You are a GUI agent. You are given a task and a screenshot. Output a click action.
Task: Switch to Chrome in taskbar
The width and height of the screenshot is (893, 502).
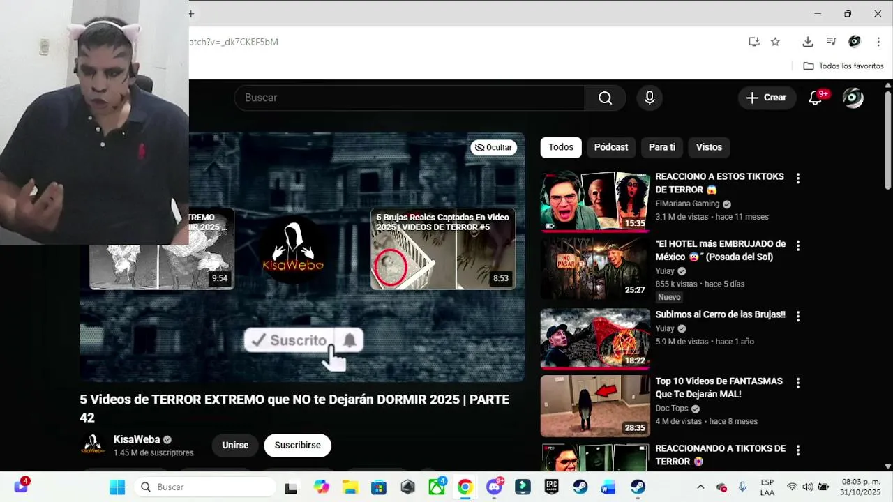465,487
